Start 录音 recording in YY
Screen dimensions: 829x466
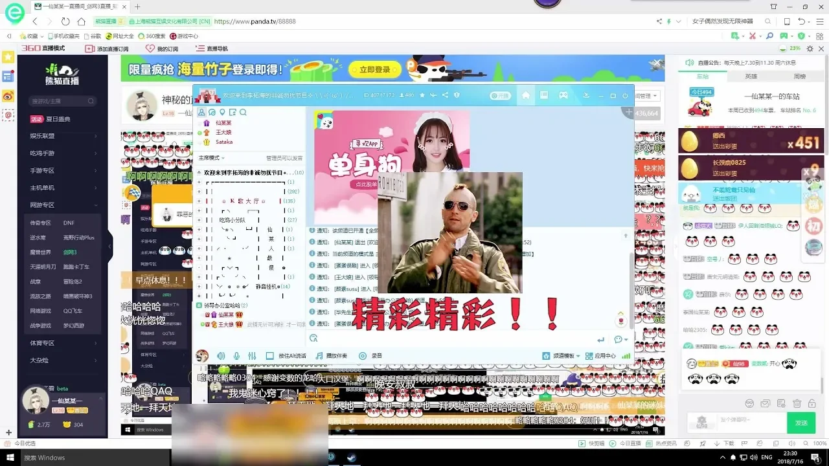click(371, 356)
